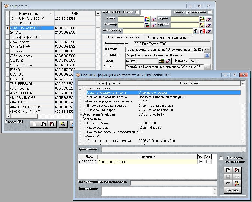This screenshot has height=202, width=252.
Task: Click the 'Аналитика' column header
Action: click(148, 157)
